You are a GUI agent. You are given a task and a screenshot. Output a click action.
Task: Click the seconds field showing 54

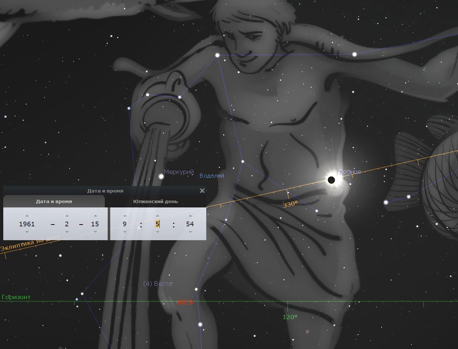pos(190,224)
